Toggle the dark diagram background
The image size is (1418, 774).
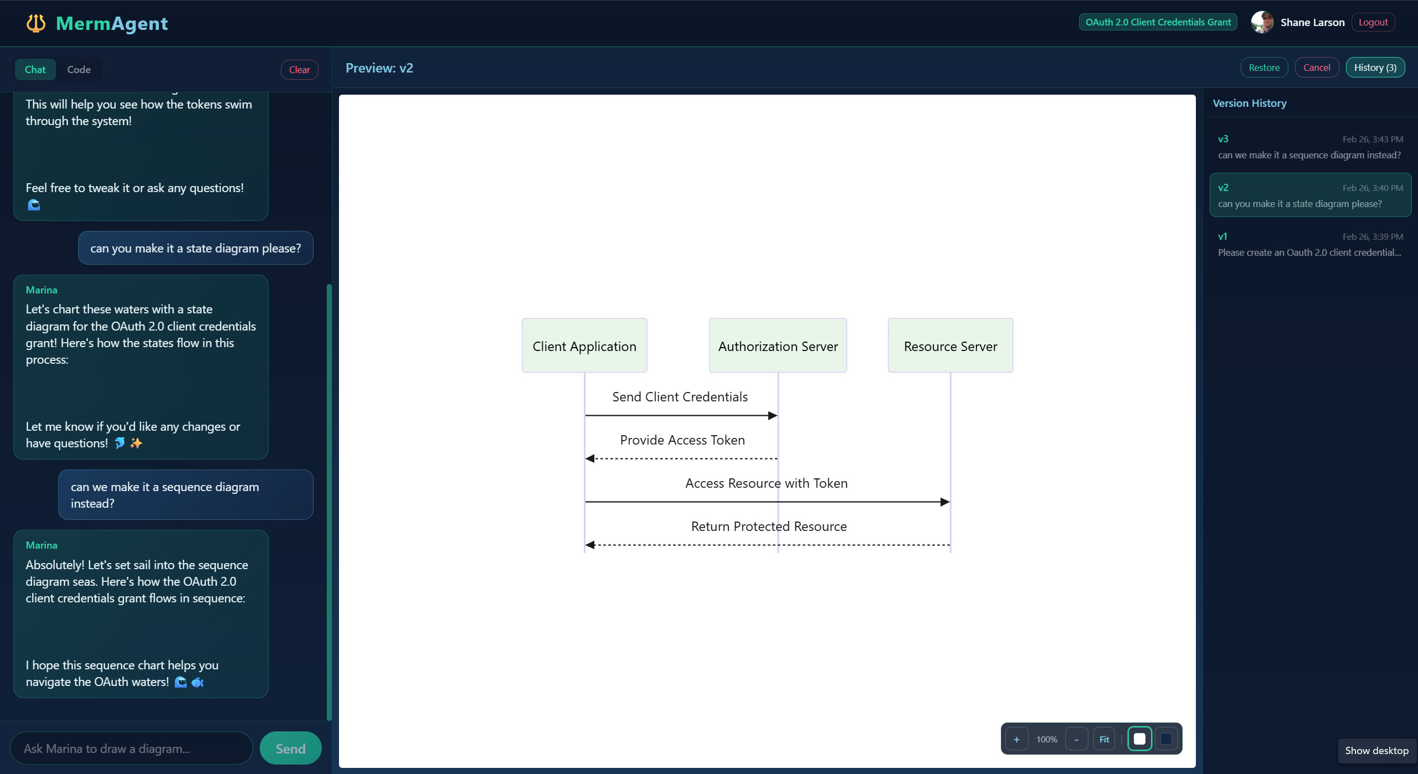[x=1167, y=738]
